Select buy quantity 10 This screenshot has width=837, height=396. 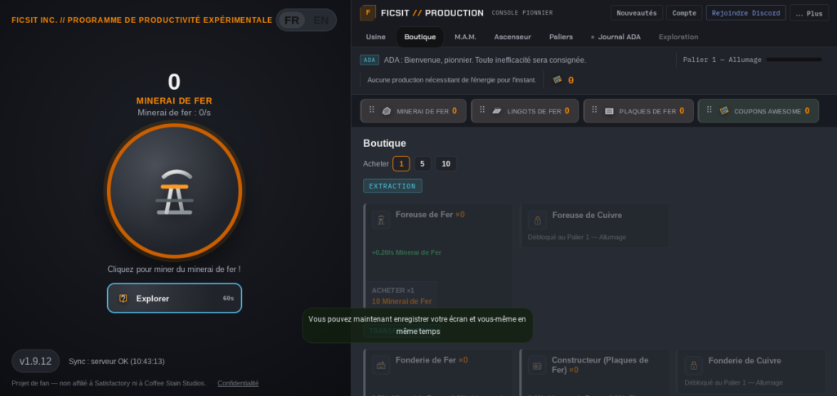click(x=445, y=163)
